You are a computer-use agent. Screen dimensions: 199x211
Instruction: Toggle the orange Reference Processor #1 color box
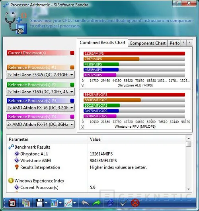coord(72,67)
